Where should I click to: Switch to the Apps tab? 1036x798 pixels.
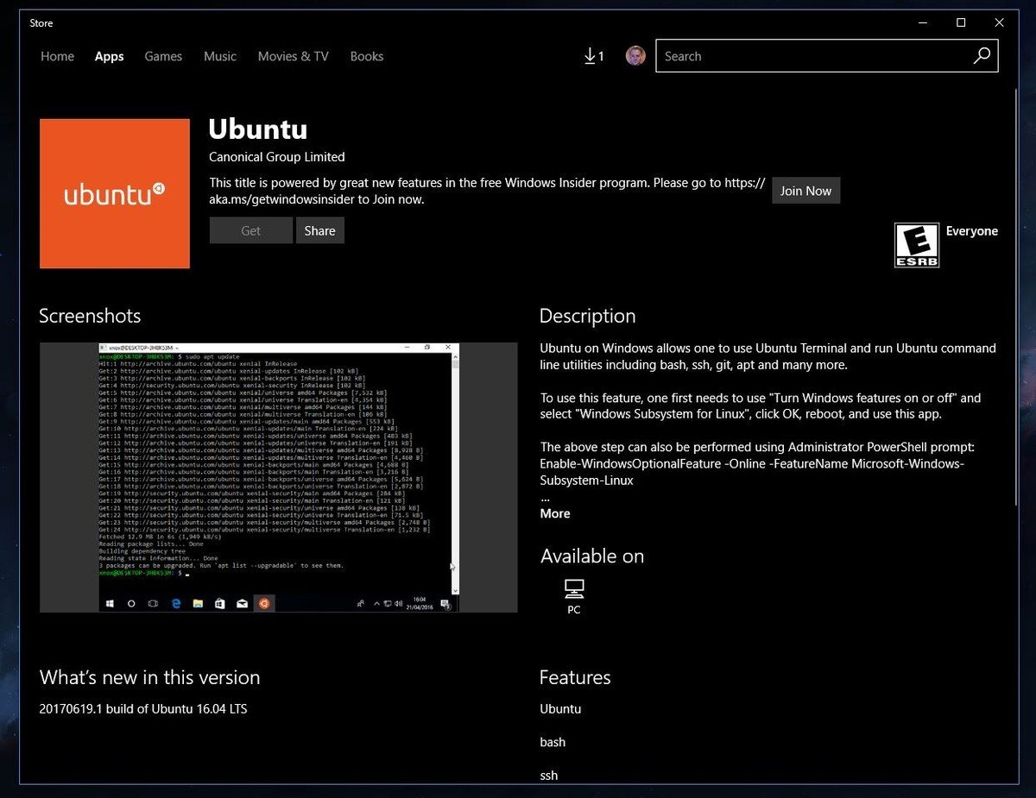pos(110,56)
